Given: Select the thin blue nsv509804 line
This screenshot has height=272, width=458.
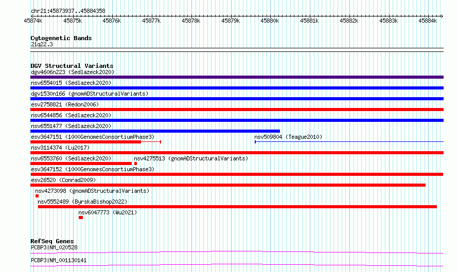Looking at the screenshot, I should click(349, 142).
